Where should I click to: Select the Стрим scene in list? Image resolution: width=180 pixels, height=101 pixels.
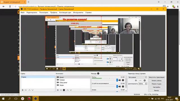(38, 77)
